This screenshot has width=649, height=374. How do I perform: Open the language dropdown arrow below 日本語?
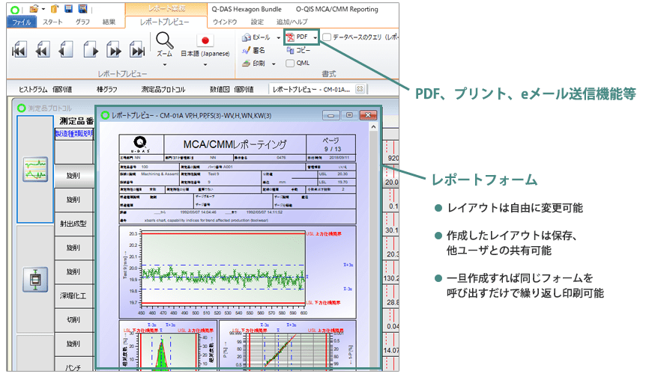pyautogui.click(x=205, y=64)
